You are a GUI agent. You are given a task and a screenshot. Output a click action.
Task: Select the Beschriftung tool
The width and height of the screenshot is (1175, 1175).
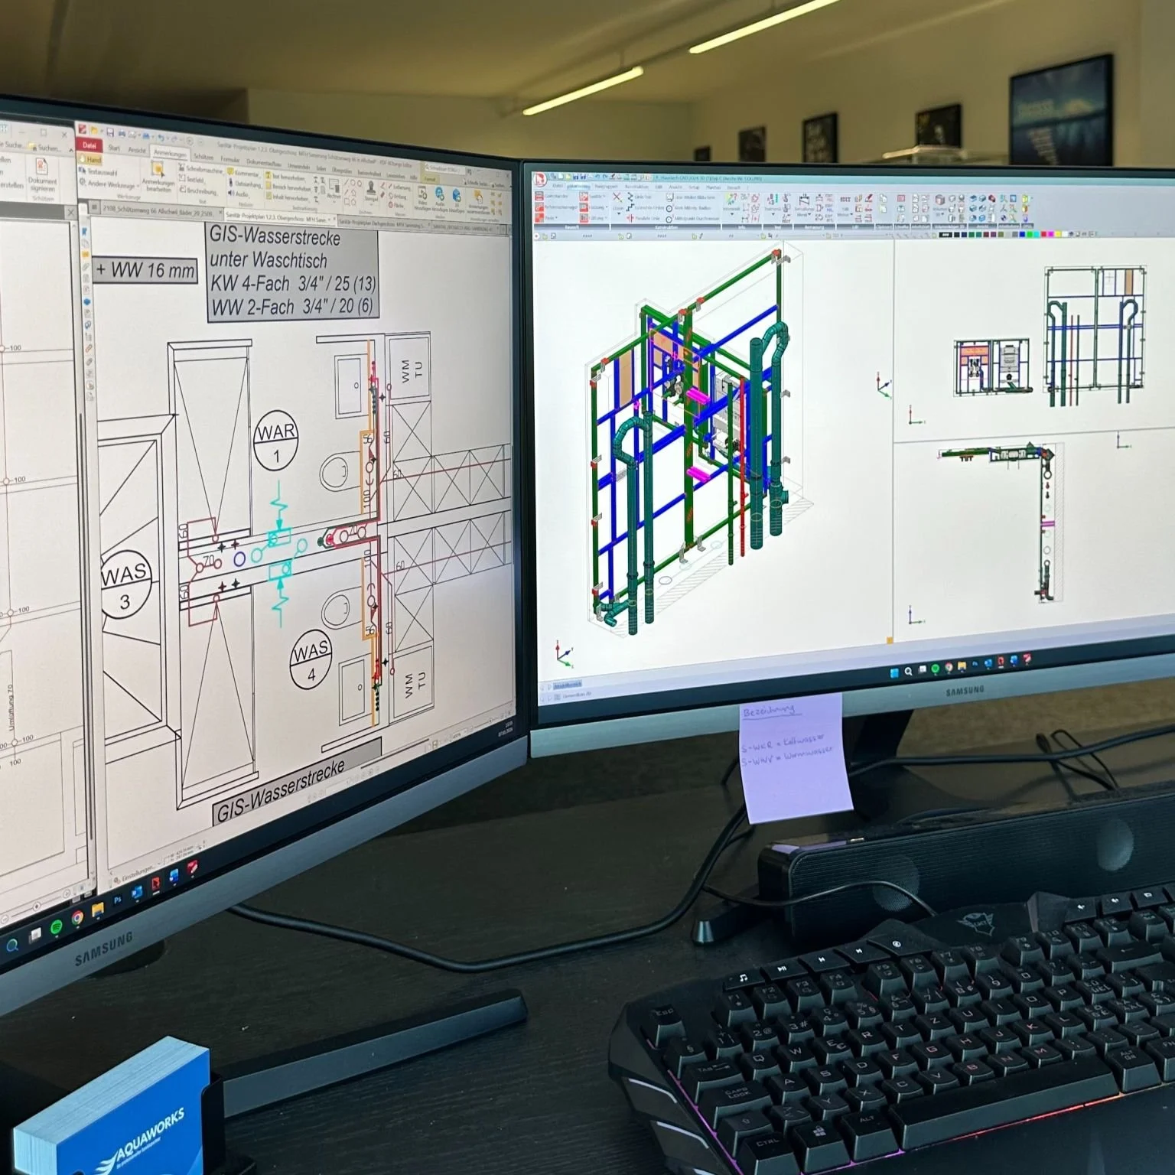[x=200, y=190]
